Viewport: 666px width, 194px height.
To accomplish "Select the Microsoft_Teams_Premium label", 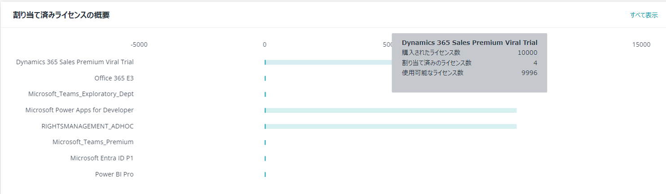I will point(93,142).
